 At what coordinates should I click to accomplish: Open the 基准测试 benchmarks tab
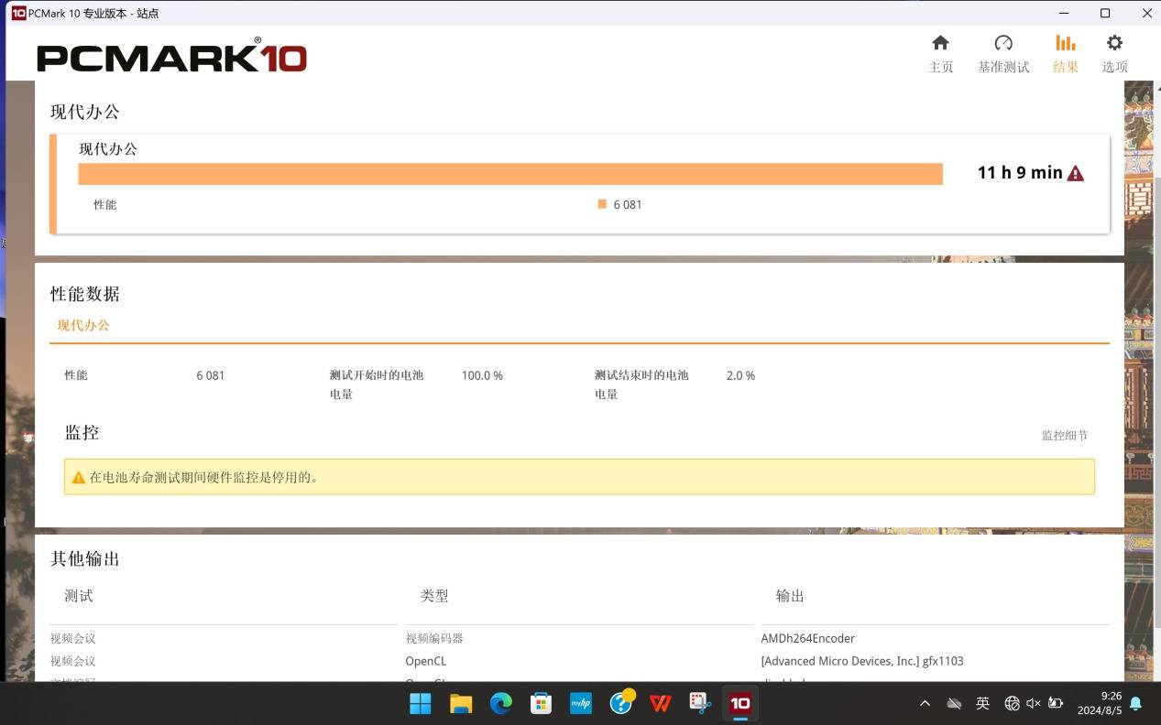[x=1003, y=54]
